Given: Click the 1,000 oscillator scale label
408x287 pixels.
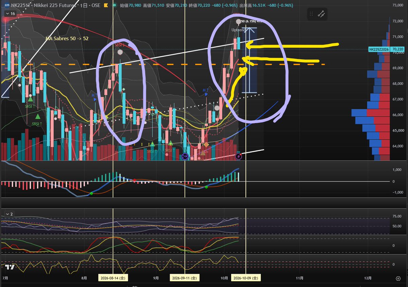Looking at the screenshot, I should [397, 169].
